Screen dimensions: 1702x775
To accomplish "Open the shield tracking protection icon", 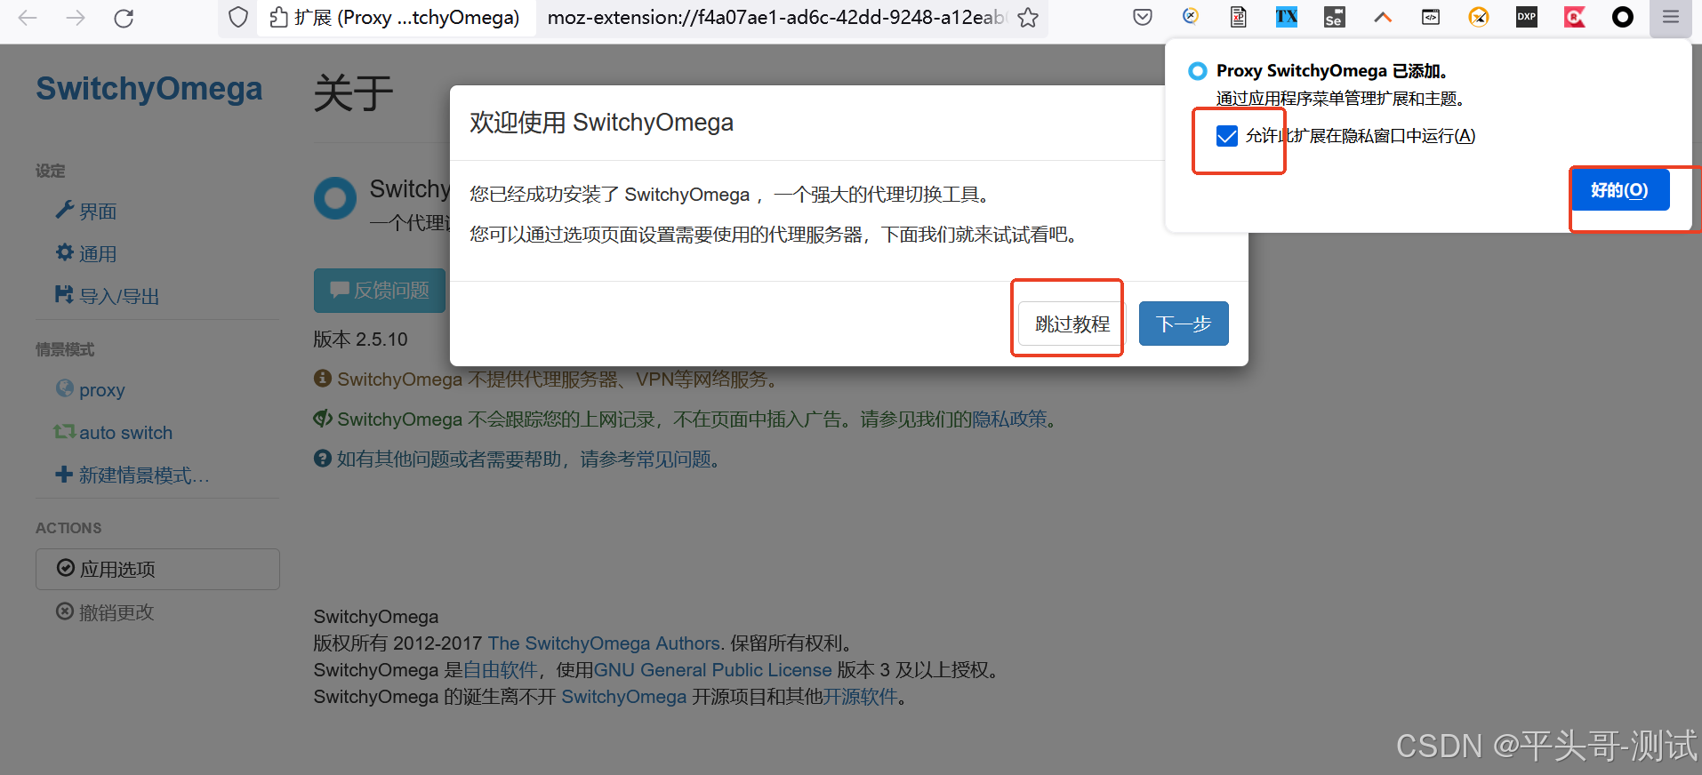I will (x=238, y=18).
